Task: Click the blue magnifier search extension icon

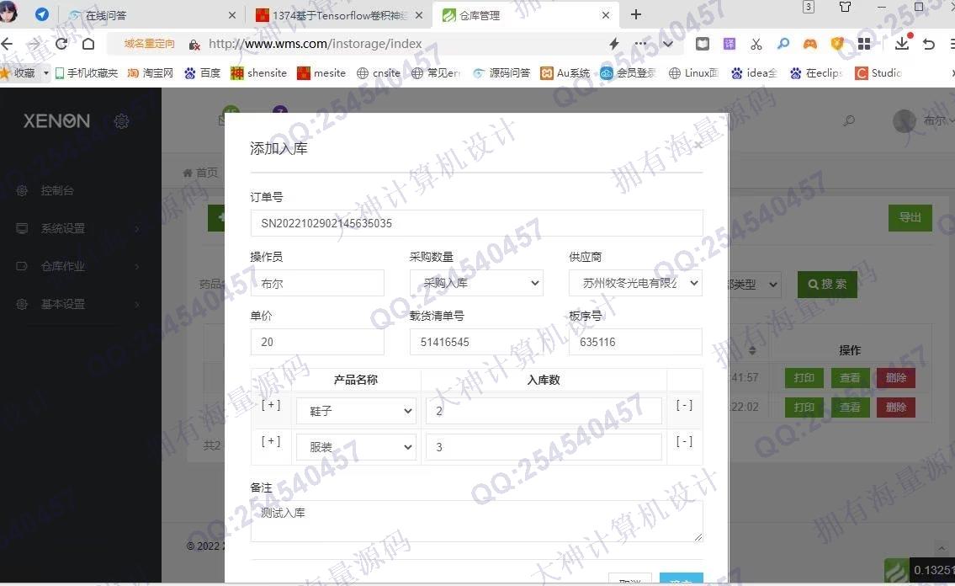Action: tap(783, 44)
